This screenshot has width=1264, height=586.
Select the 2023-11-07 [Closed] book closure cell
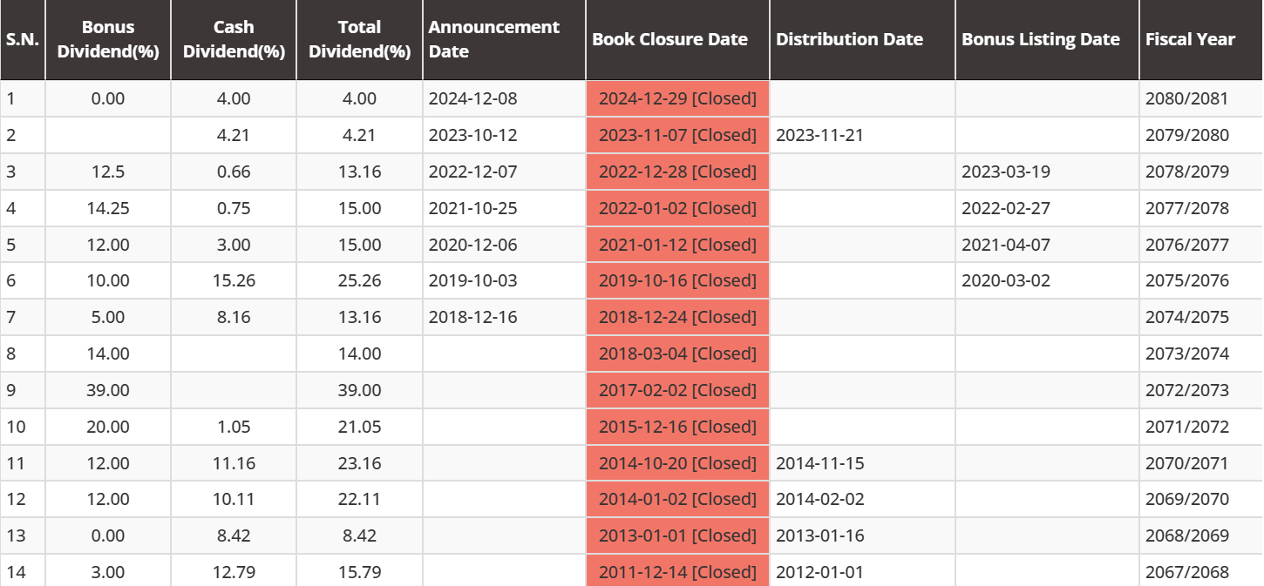(677, 135)
